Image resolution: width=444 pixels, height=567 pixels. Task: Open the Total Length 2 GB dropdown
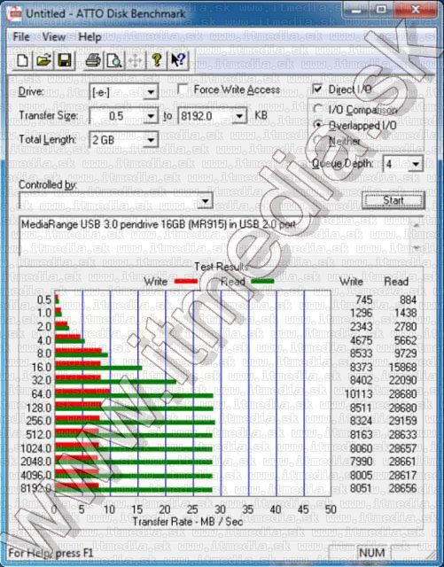pos(151,140)
